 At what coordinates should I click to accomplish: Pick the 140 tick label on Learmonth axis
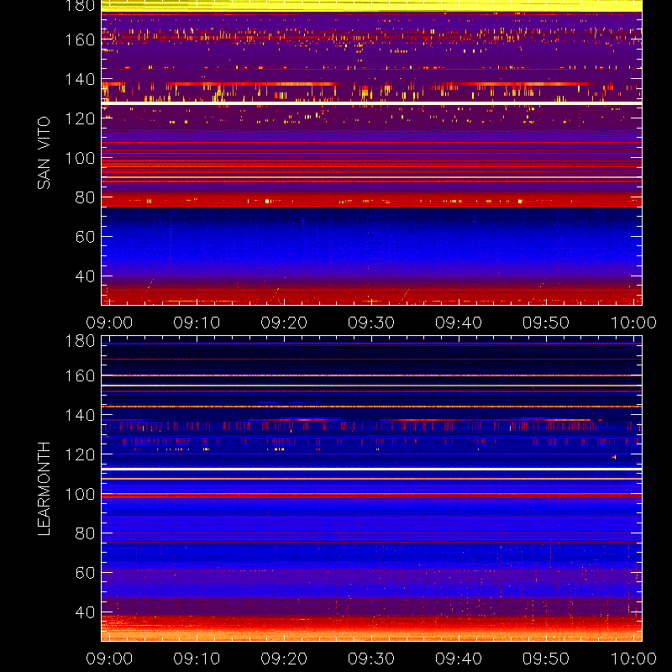click(x=80, y=415)
